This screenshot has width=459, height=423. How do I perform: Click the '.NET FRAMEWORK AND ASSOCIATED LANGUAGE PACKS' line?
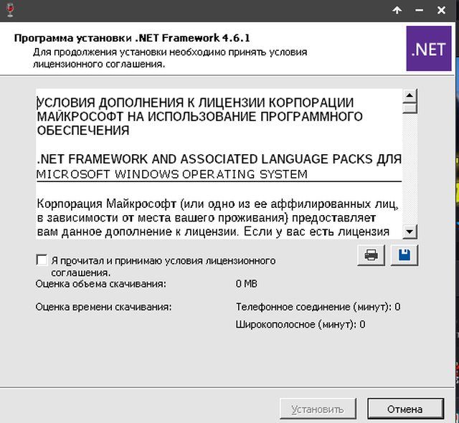click(x=219, y=159)
